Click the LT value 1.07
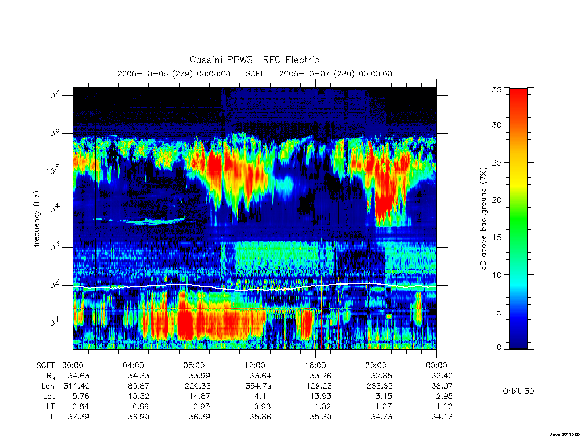The image size is (582, 437). click(384, 406)
